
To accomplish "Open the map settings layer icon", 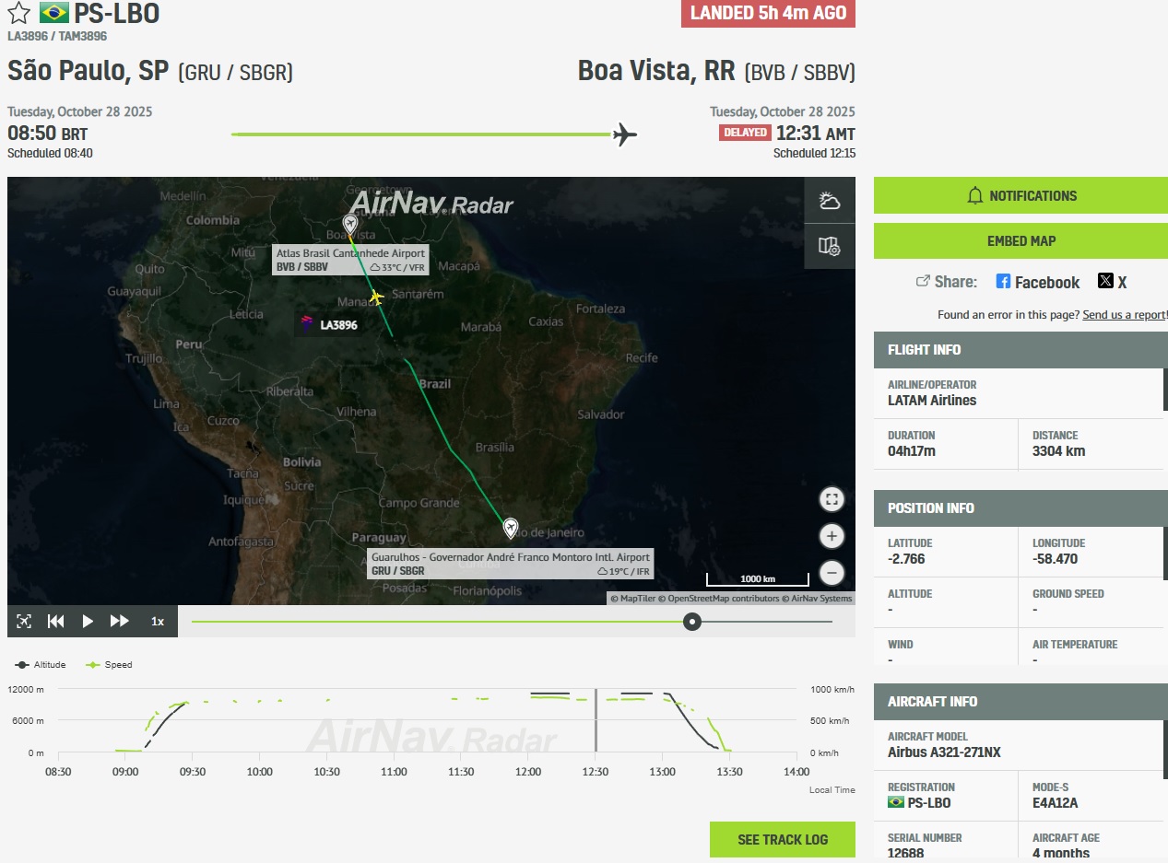I will pos(829,246).
